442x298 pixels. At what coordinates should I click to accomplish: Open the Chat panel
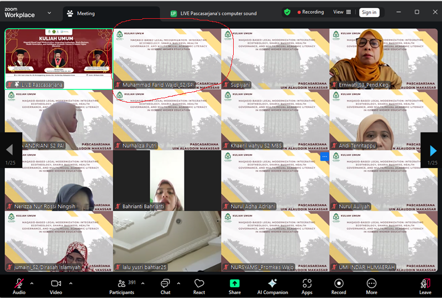point(165,286)
